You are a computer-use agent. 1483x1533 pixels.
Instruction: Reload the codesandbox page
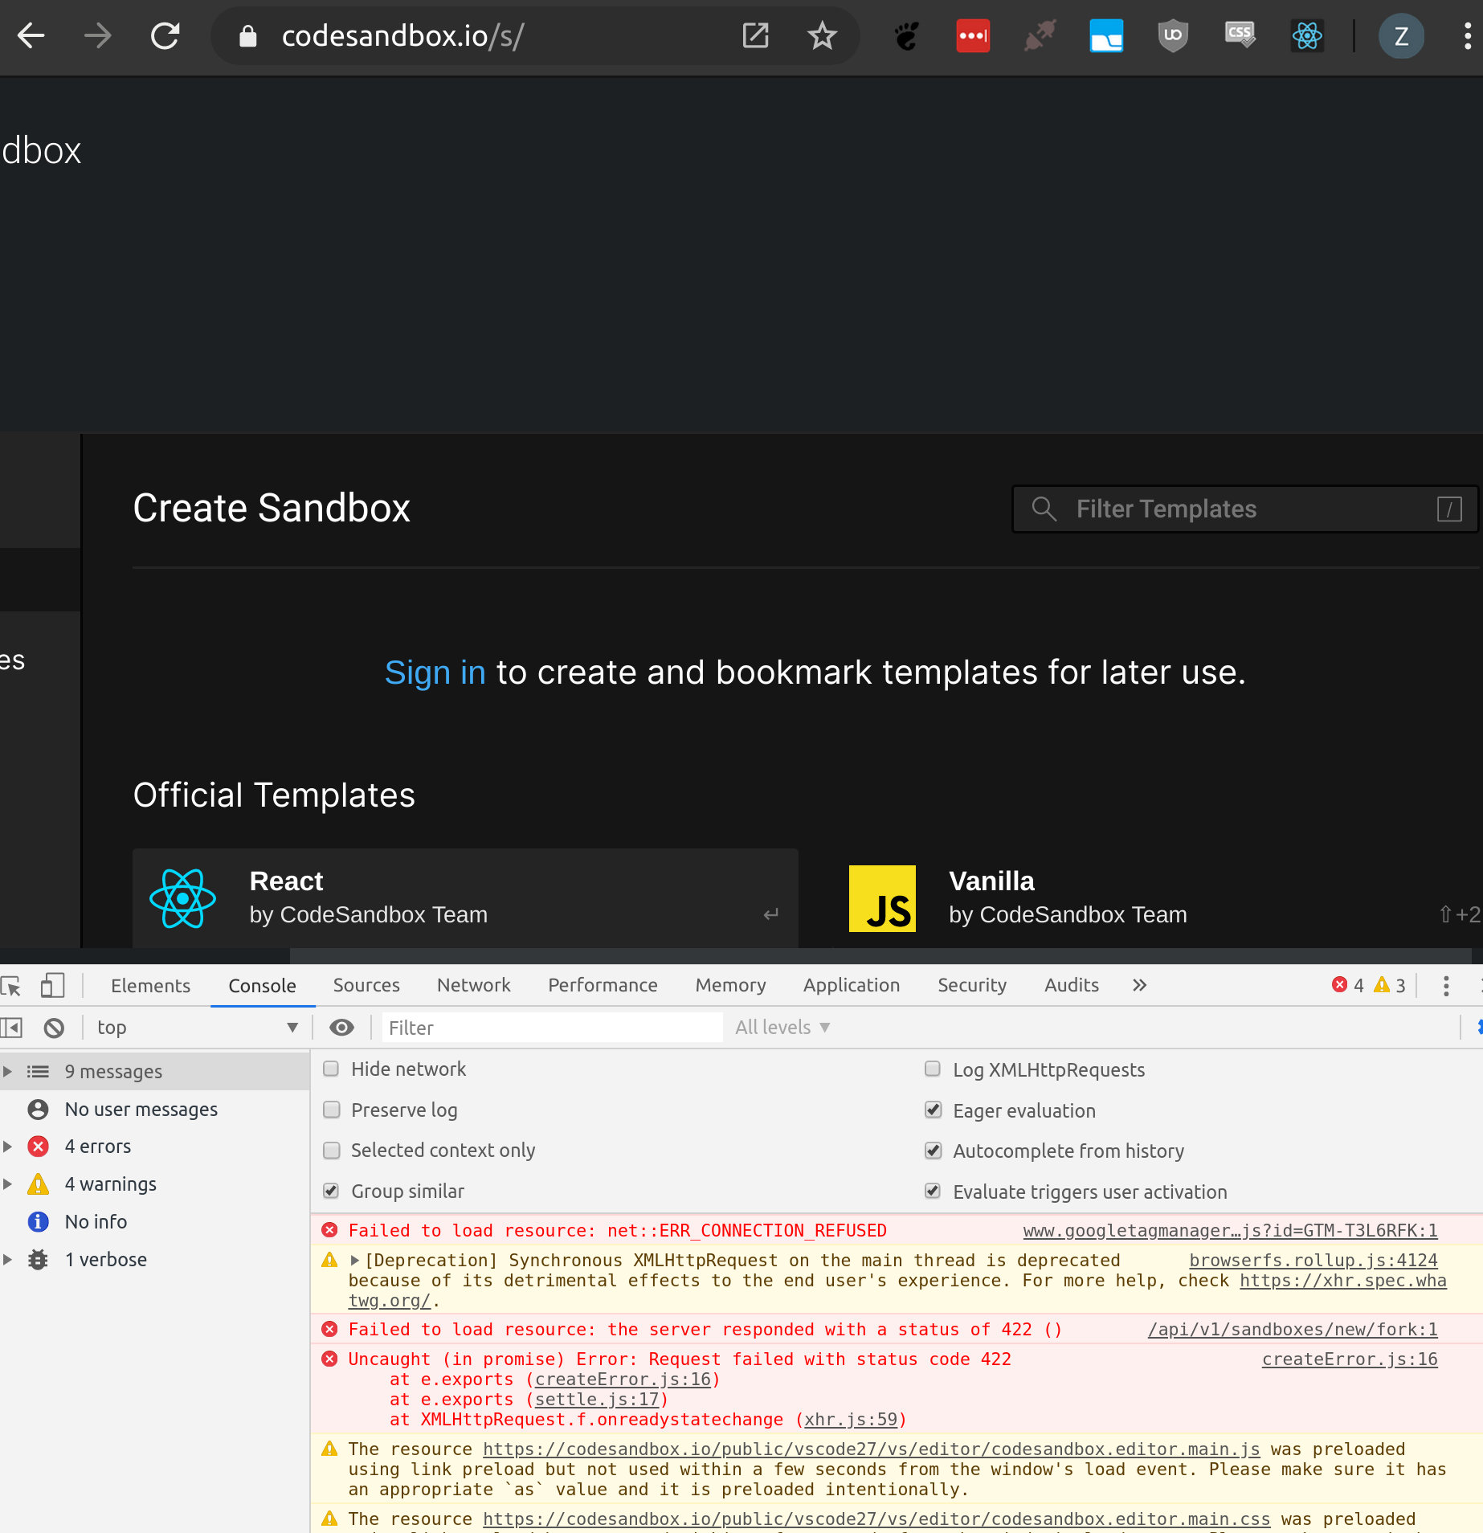(165, 36)
